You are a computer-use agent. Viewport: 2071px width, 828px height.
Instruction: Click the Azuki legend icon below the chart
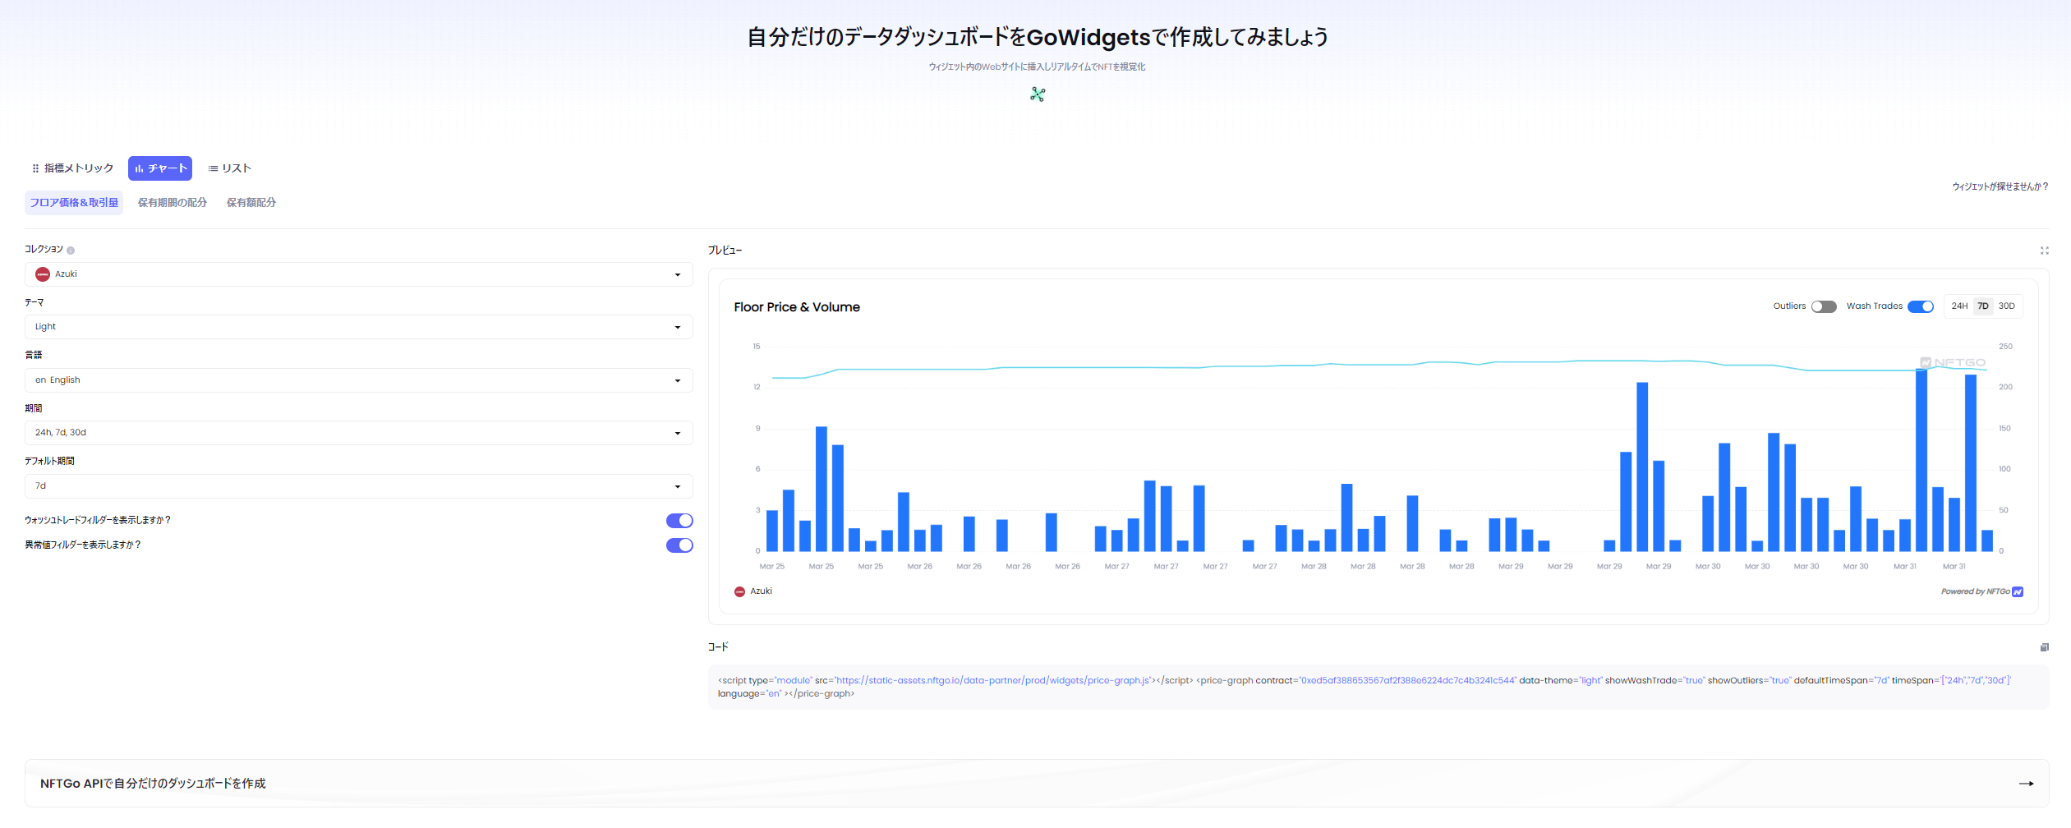tap(739, 591)
